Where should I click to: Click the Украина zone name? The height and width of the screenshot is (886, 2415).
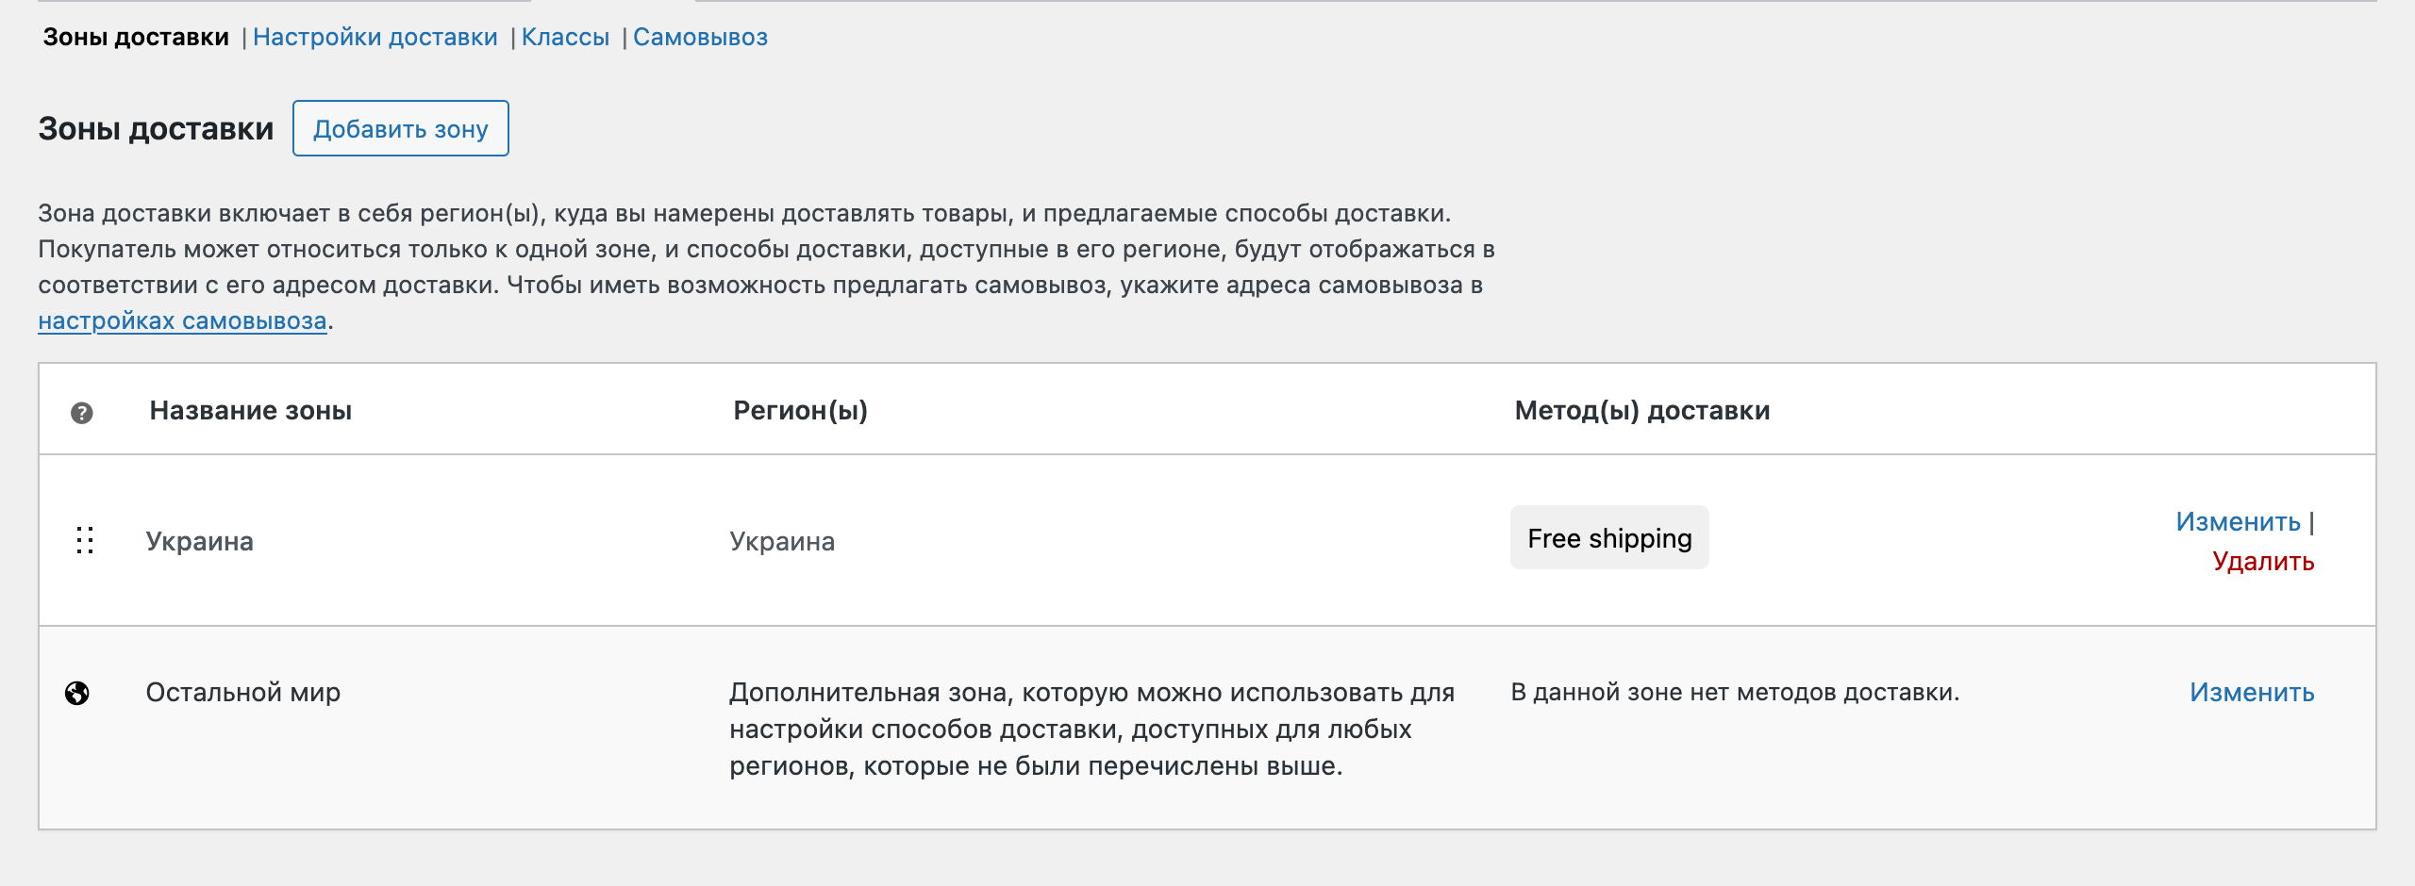click(200, 542)
